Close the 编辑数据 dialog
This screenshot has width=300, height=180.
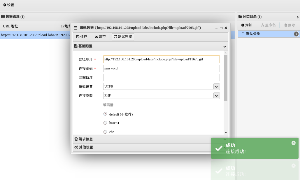[x=226, y=28]
